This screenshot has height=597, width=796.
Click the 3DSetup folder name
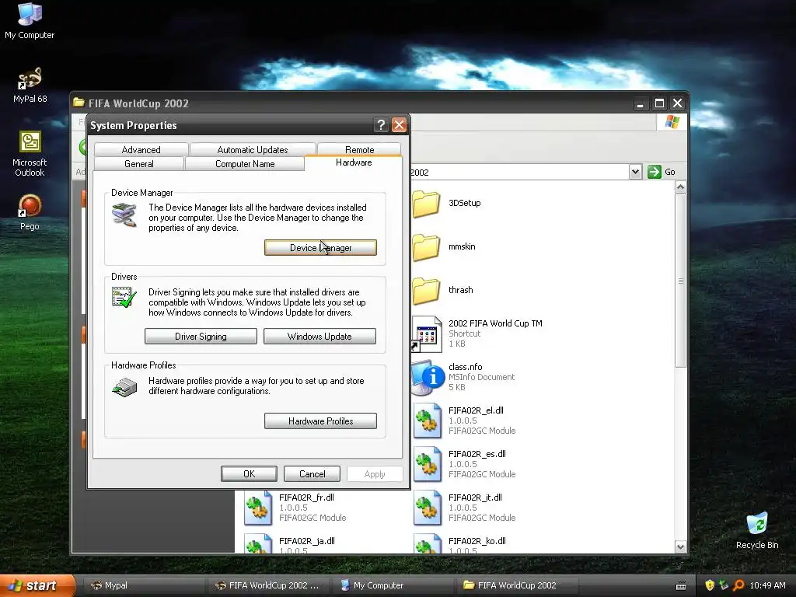click(x=465, y=203)
